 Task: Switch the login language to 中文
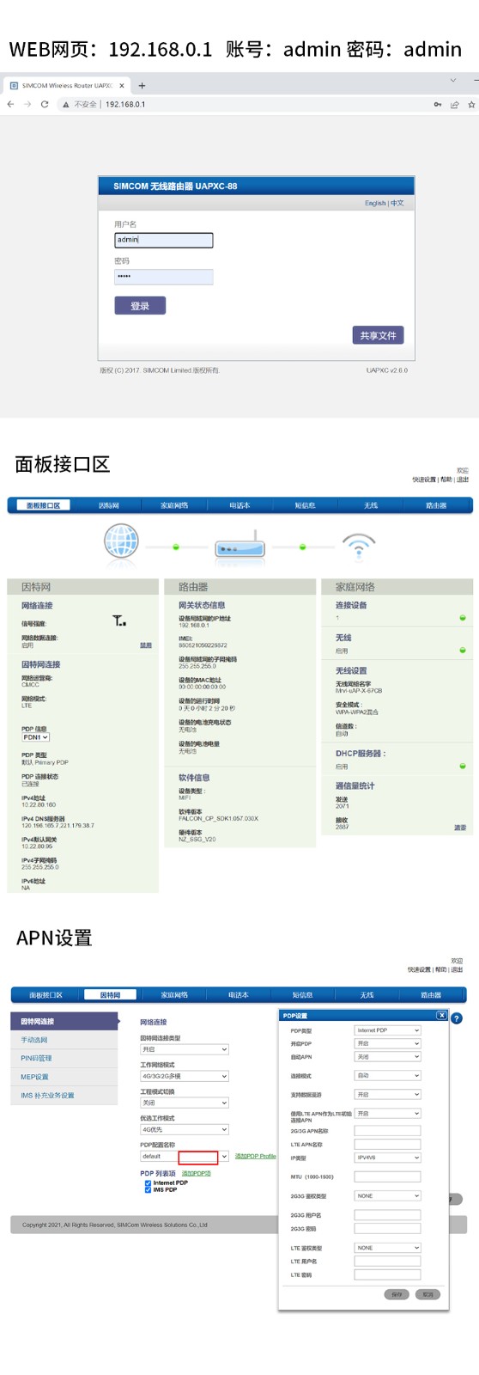pyautogui.click(x=397, y=204)
